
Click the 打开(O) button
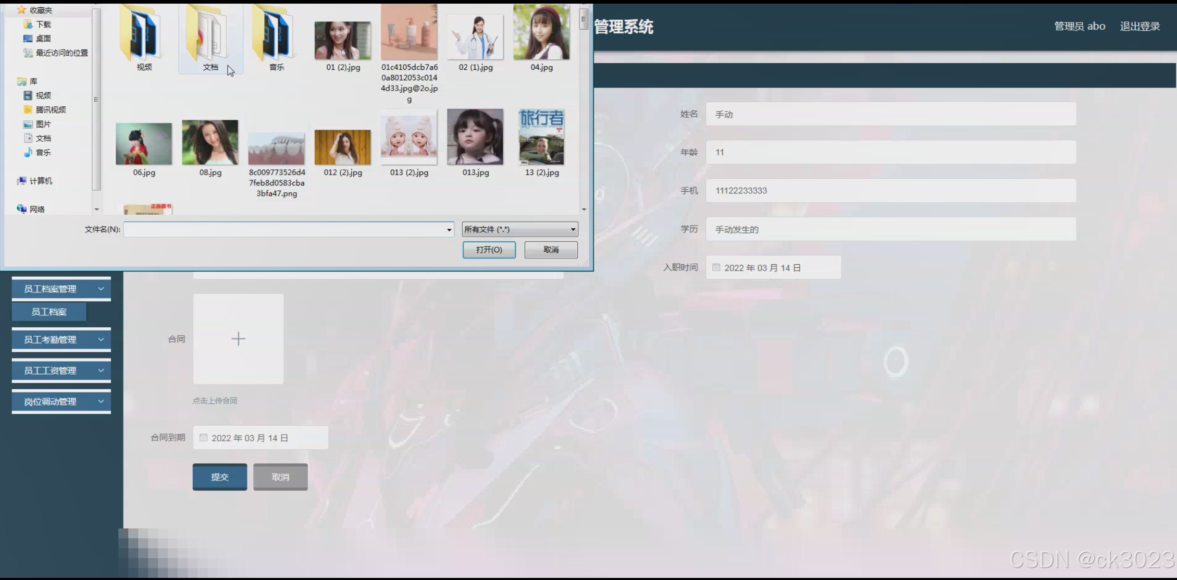[489, 250]
